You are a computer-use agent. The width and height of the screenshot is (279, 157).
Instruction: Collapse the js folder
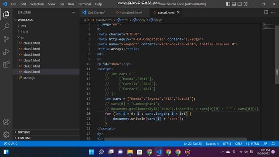[x=22, y=38]
